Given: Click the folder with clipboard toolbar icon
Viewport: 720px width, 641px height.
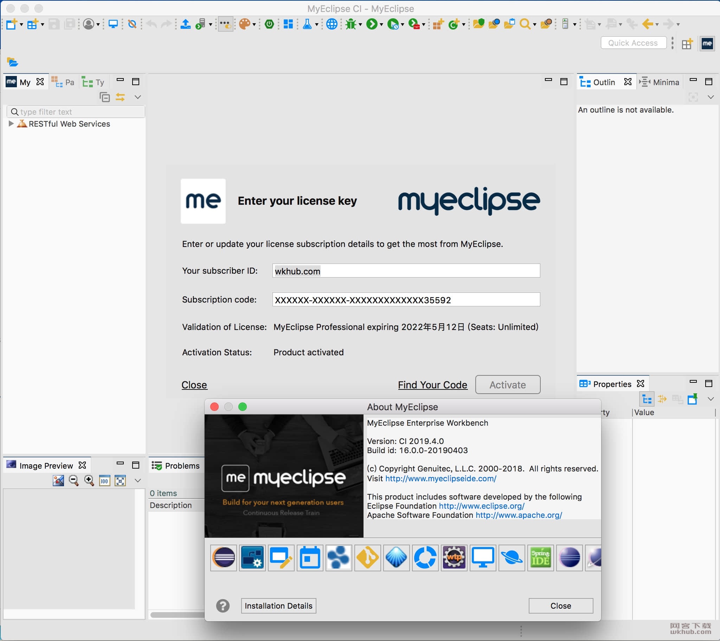Looking at the screenshot, I should pos(509,24).
